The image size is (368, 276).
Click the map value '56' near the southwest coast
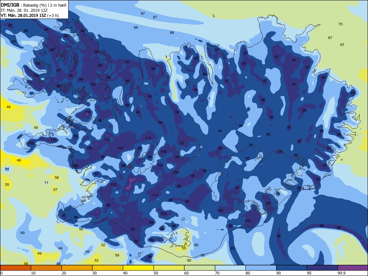[x=81, y=229]
